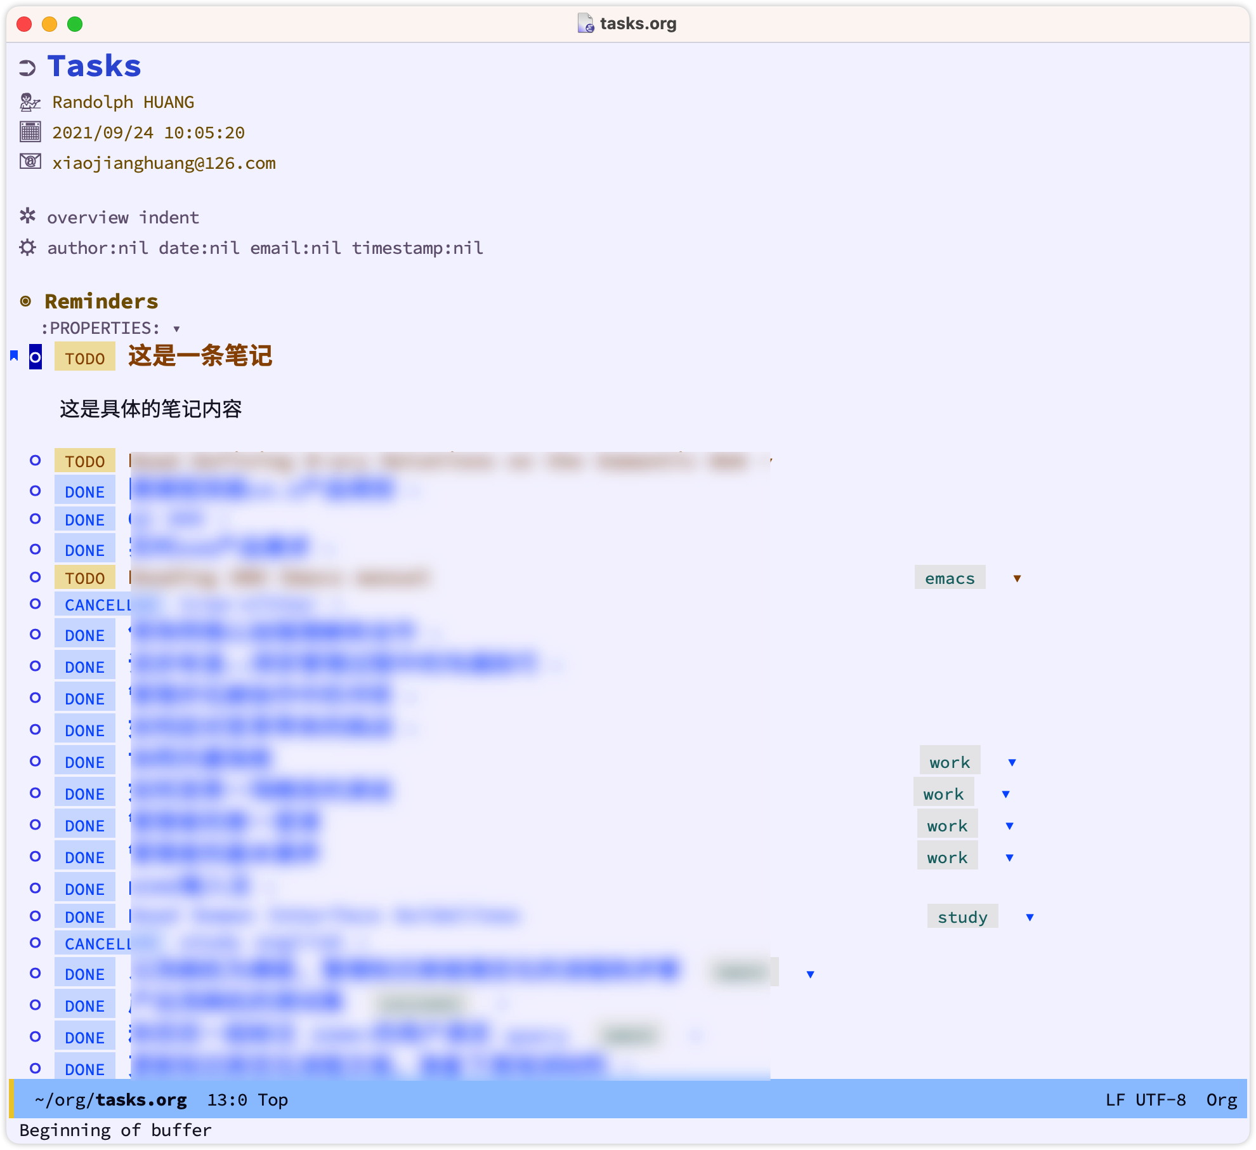Click the blue bookmark icon in the margin
The height and width of the screenshot is (1150, 1256).
(14, 355)
